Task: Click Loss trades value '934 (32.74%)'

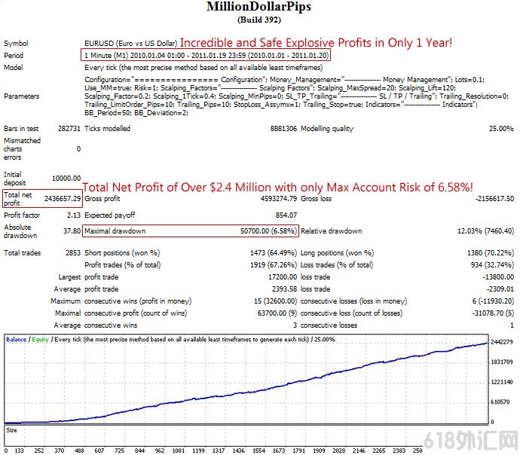Action: 492,264
